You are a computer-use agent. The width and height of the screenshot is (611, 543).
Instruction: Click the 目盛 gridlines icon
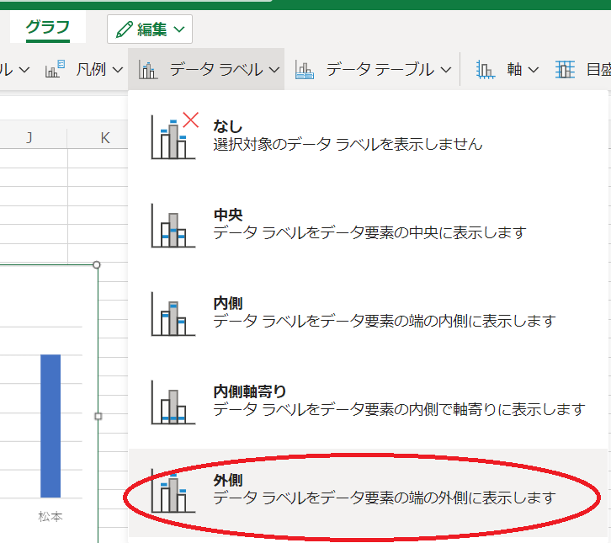click(566, 70)
